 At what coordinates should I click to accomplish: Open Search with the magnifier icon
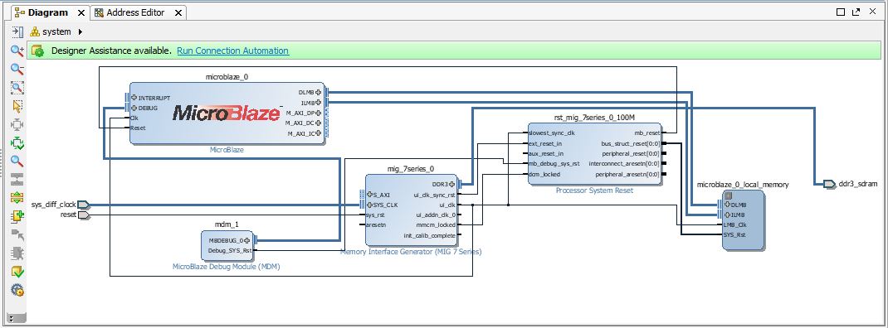pyautogui.click(x=17, y=162)
